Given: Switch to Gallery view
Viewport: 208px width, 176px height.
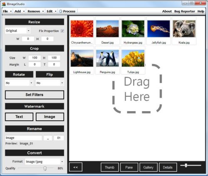Looking at the screenshot, I should pos(149,167).
